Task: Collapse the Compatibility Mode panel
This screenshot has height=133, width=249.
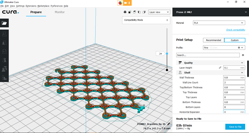Action: (167, 20)
